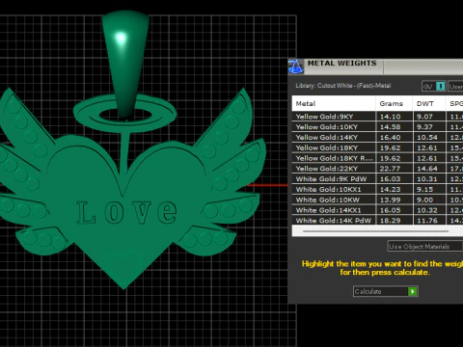Select the cone-shaped bail on the model

coord(125,65)
